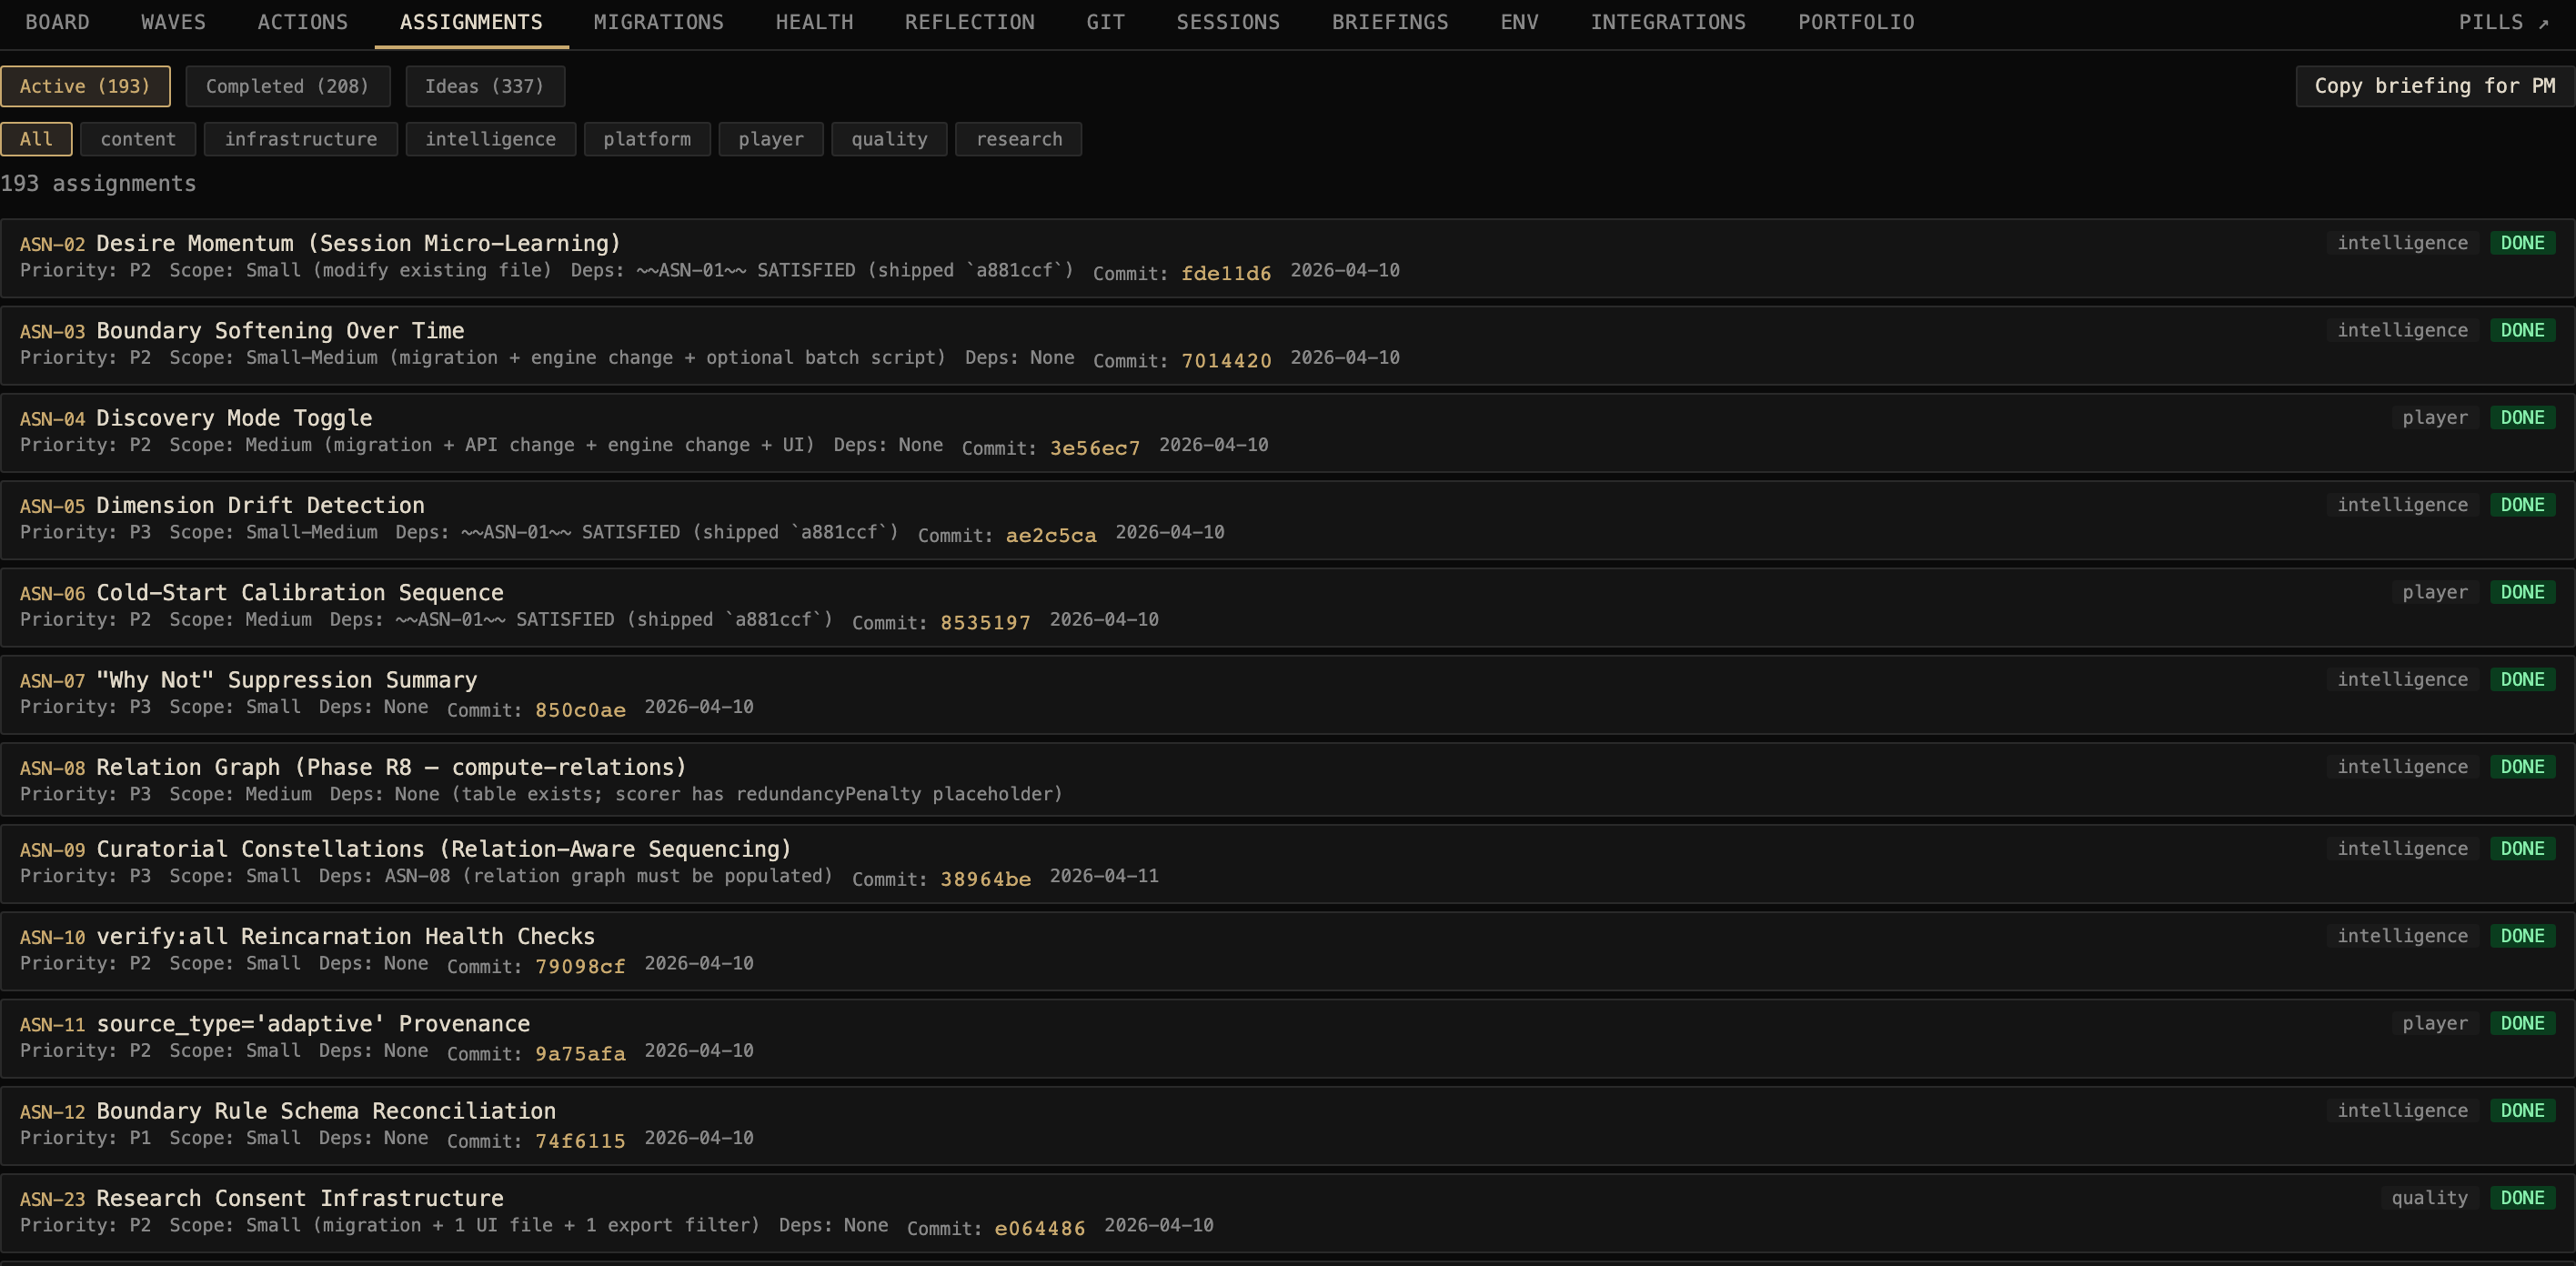Screen dimensions: 2576x1266
Task: Click player tag on ASN-11 row
Action: tap(2435, 1024)
